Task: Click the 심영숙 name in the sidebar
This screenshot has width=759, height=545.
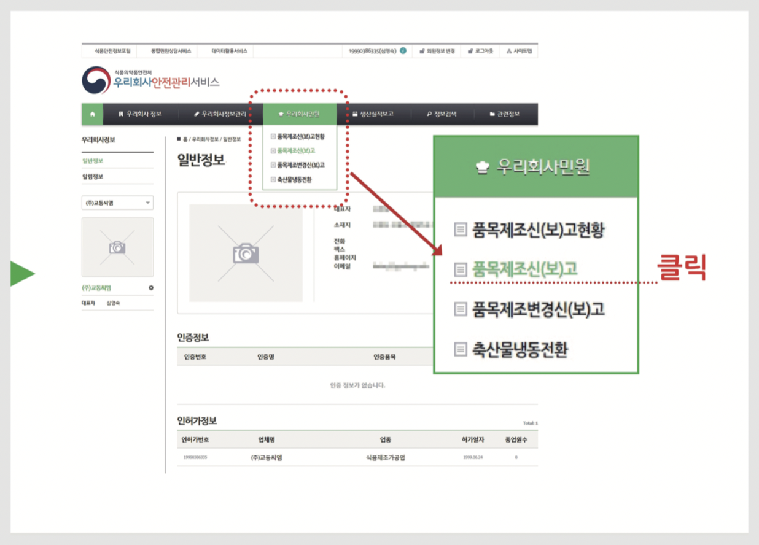Action: (113, 303)
